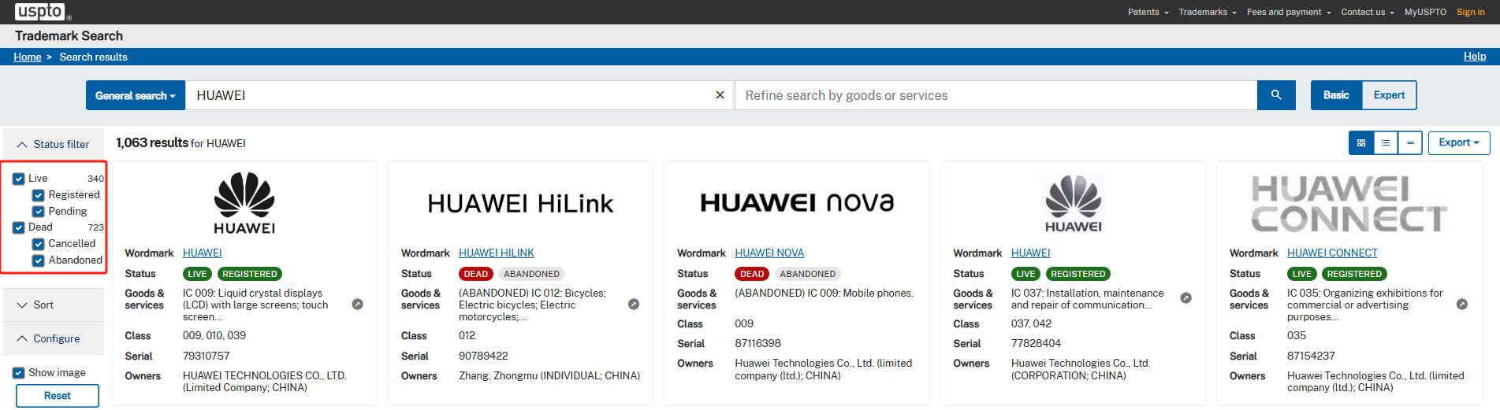This screenshot has height=410, width=1500.
Task: Open the HUAWEI CONNECT mark image
Action: [x=1349, y=204]
